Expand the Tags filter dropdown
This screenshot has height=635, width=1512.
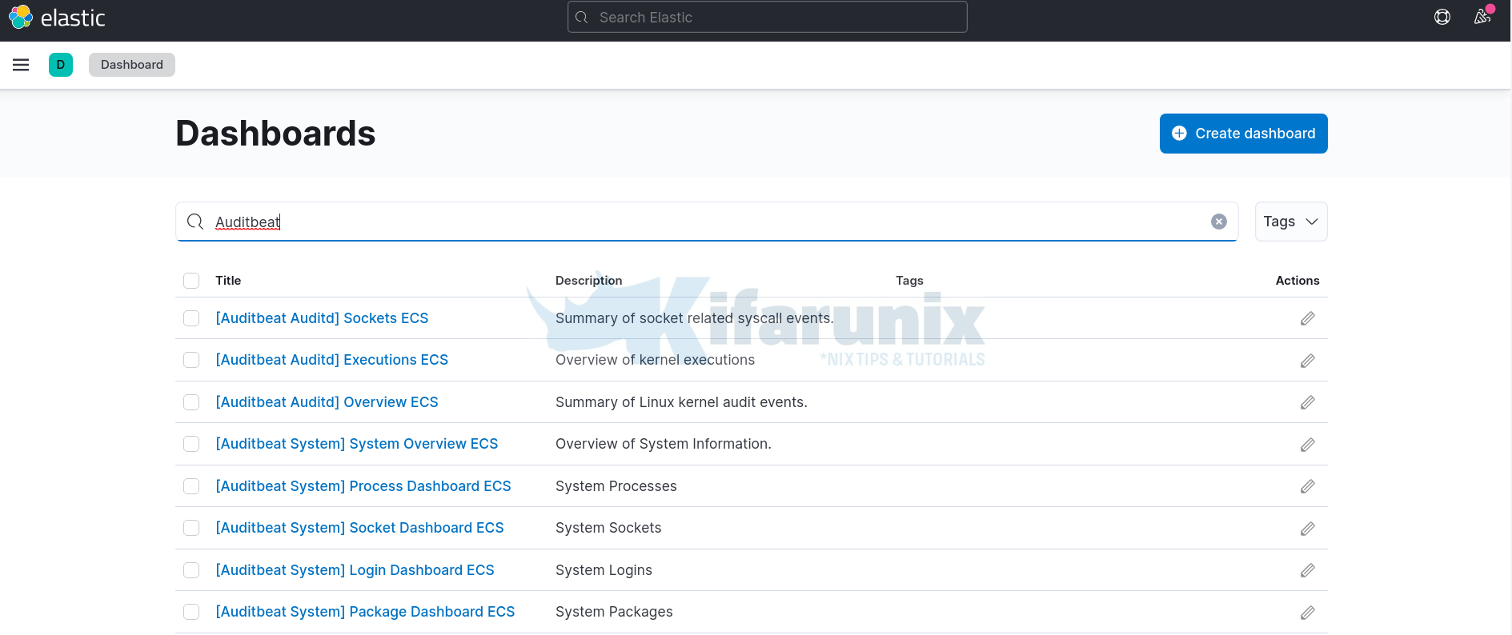tap(1291, 222)
